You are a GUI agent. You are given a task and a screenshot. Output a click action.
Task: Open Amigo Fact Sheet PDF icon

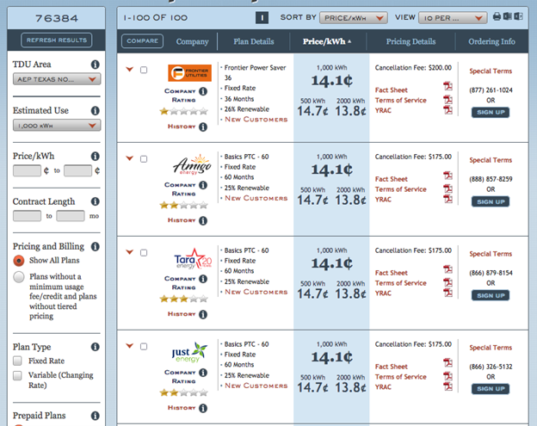pyautogui.click(x=448, y=176)
